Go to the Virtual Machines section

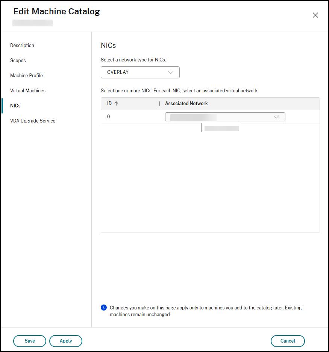point(27,90)
